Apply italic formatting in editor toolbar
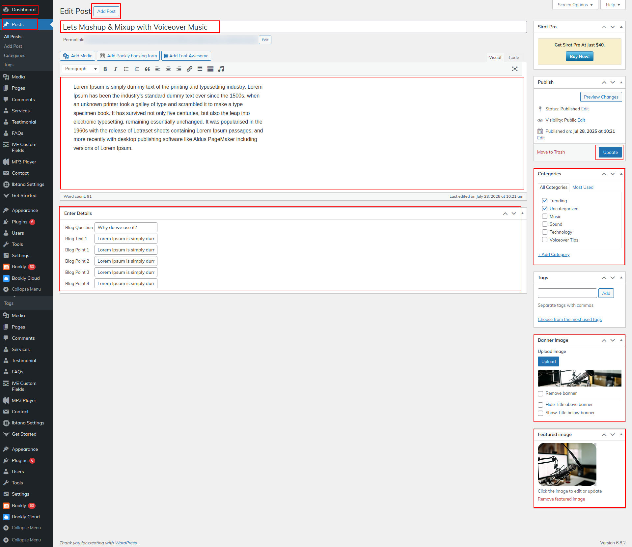 pos(115,69)
